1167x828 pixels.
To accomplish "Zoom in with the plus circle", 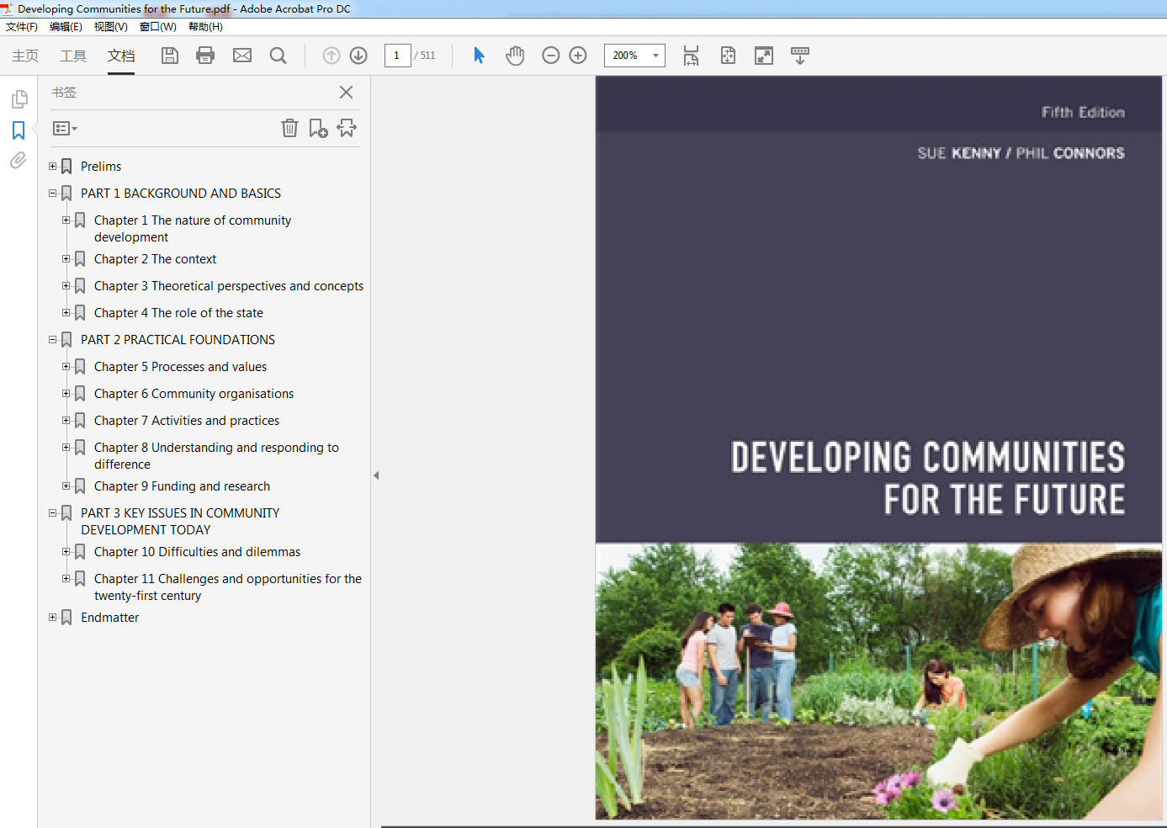I will tap(578, 56).
